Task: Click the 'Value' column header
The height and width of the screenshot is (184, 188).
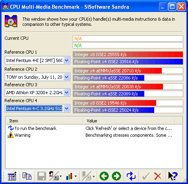Action: point(129,121)
